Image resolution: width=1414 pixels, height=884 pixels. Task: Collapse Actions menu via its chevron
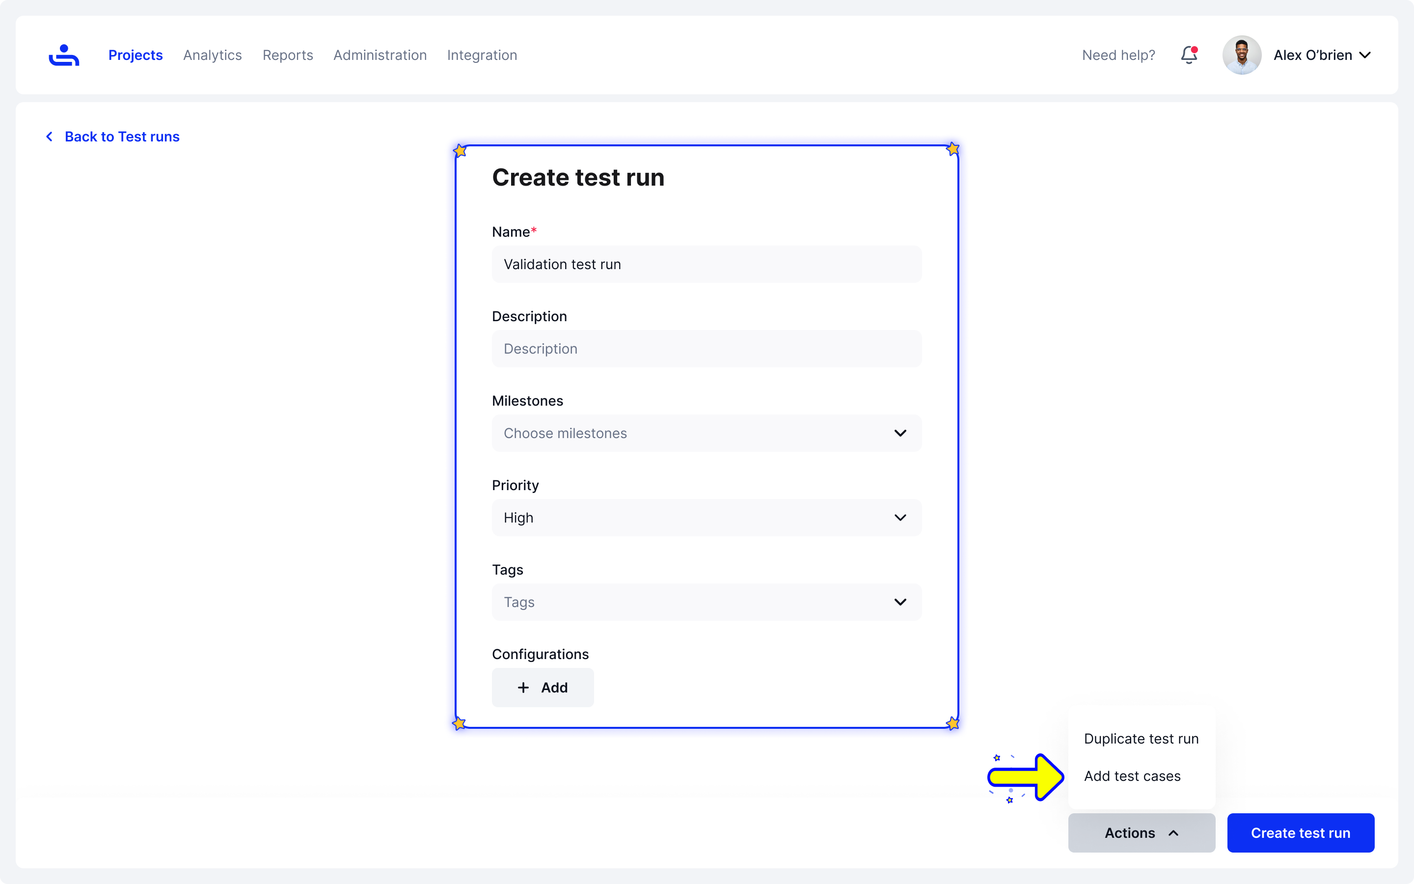click(x=1173, y=833)
